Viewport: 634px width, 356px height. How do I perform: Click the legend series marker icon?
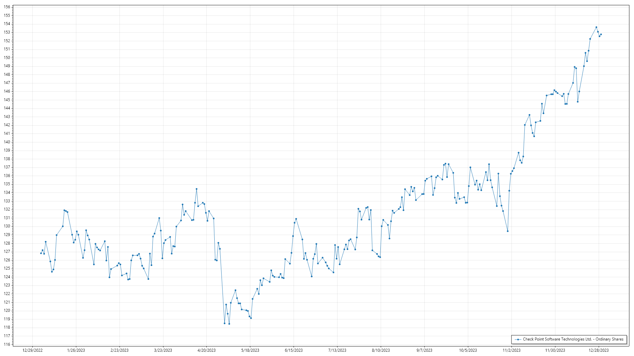(x=518, y=339)
